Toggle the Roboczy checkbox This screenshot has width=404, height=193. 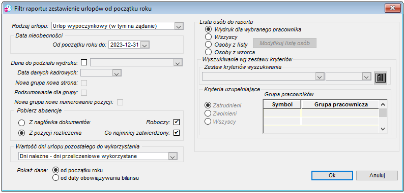click(177, 122)
